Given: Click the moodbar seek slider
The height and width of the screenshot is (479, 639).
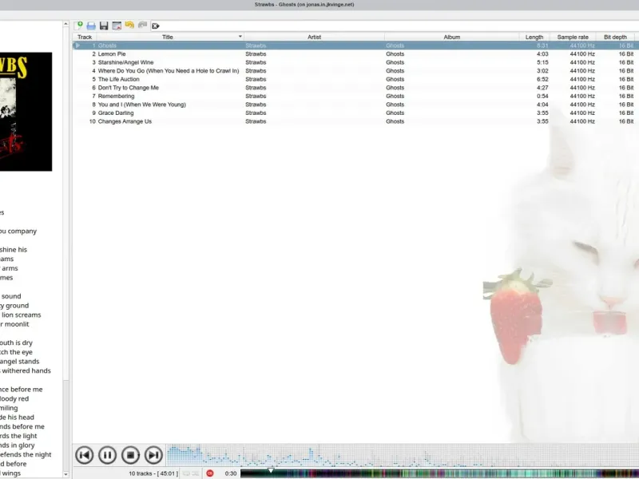Looking at the screenshot, I should click(x=440, y=473).
